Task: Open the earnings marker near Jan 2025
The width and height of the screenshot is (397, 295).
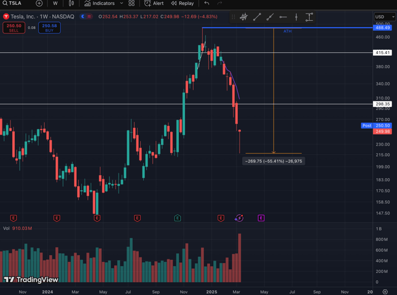Action: 221,218
